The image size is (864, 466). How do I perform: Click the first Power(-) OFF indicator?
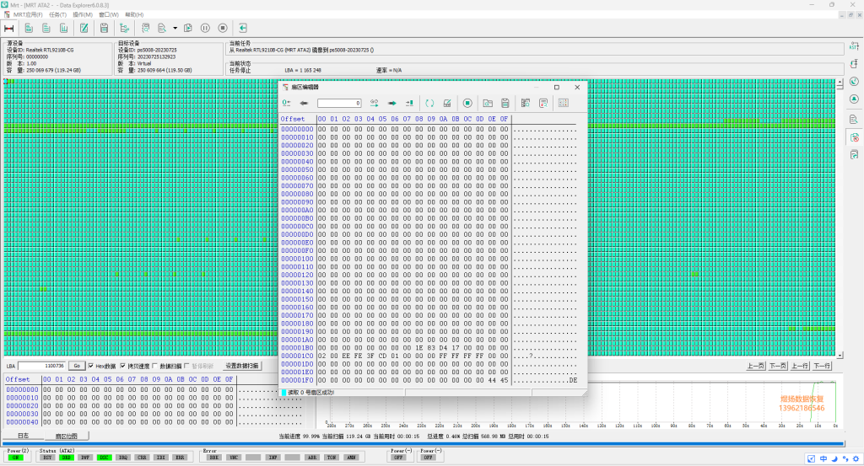pos(398,458)
